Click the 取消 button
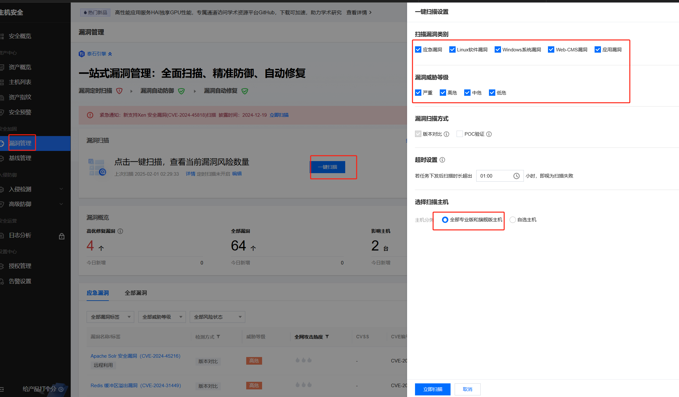The image size is (679, 397). tap(467, 389)
